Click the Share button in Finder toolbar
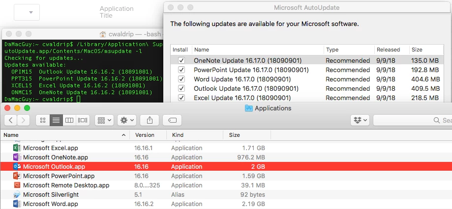The height and width of the screenshot is (209, 452). pos(150,120)
